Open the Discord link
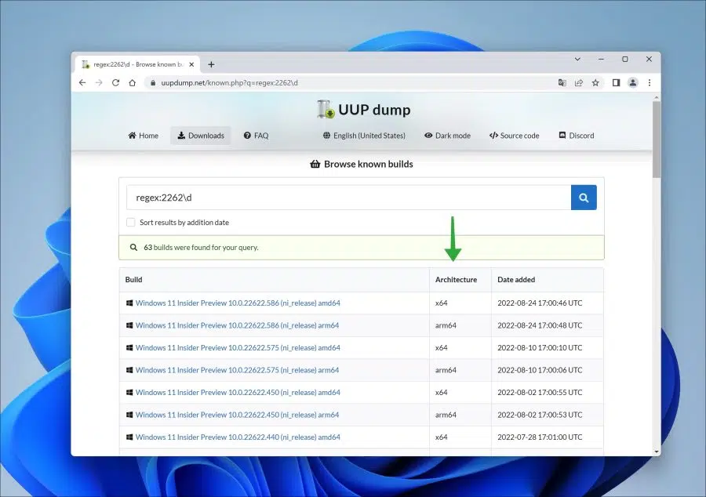 pyautogui.click(x=577, y=136)
